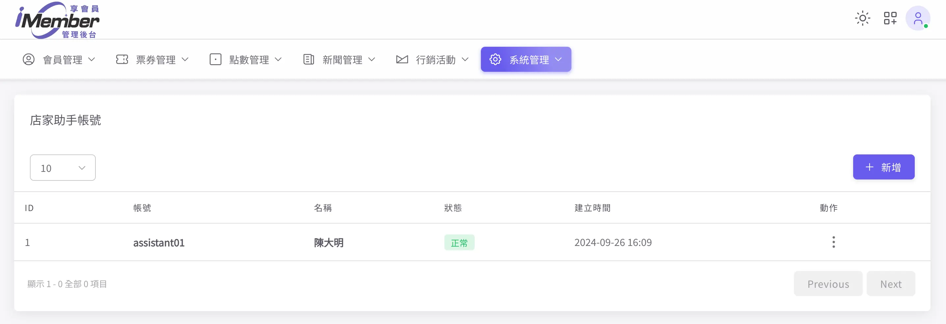The height and width of the screenshot is (324, 946).
Task: Open the 行銷活動 envelope icon
Action: click(402, 59)
